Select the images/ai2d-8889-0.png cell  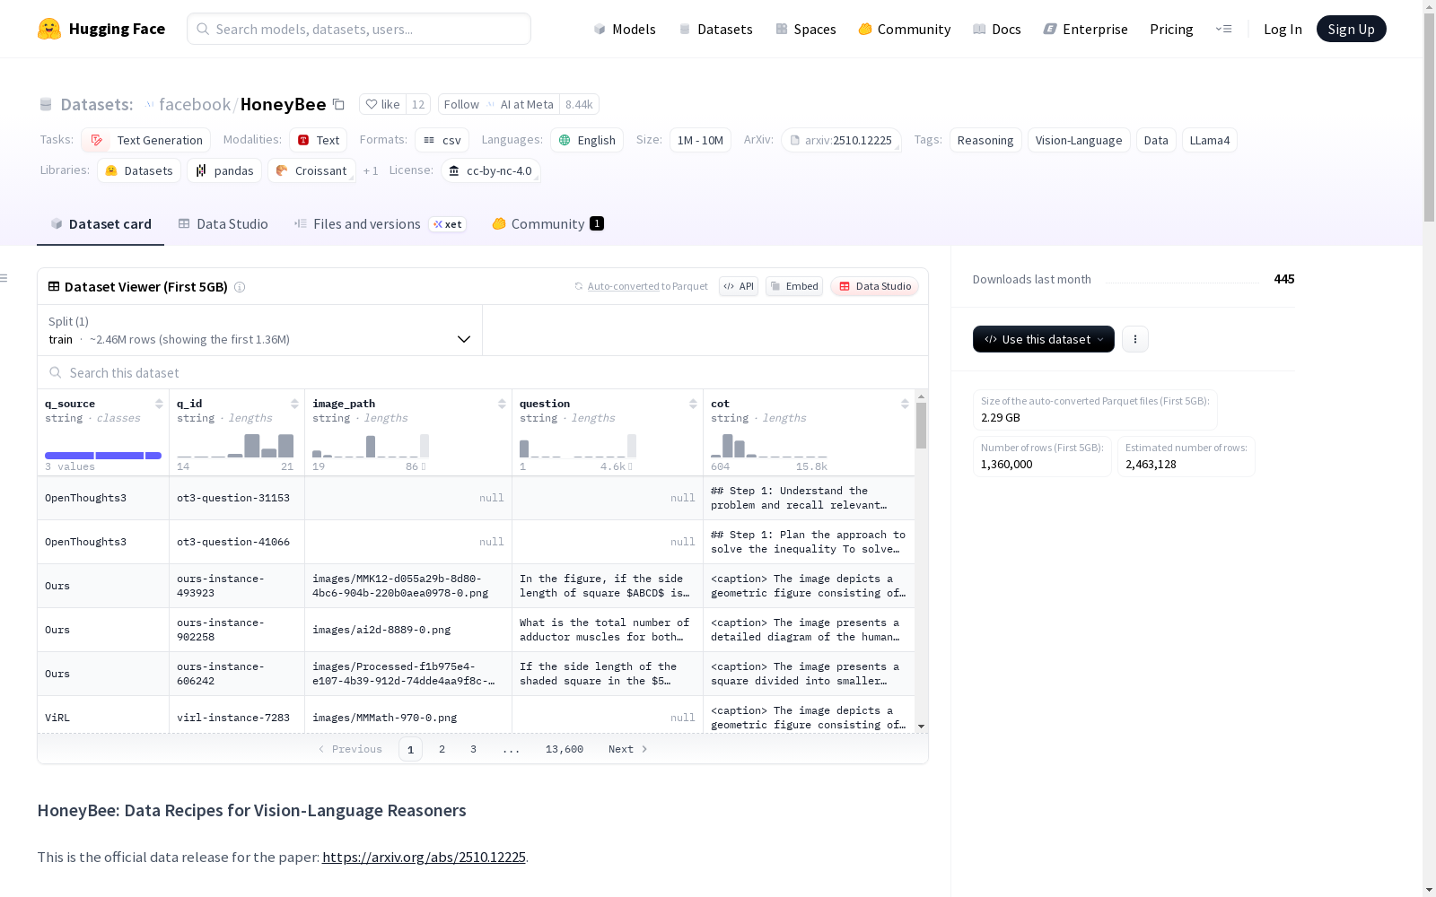[x=408, y=630]
